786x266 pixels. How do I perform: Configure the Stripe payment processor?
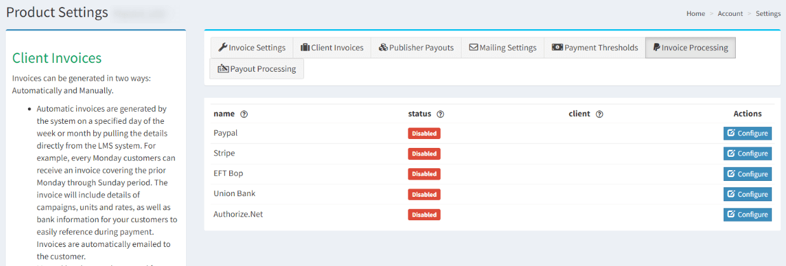[747, 154]
